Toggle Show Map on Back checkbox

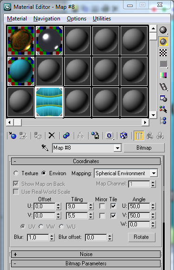16,184
